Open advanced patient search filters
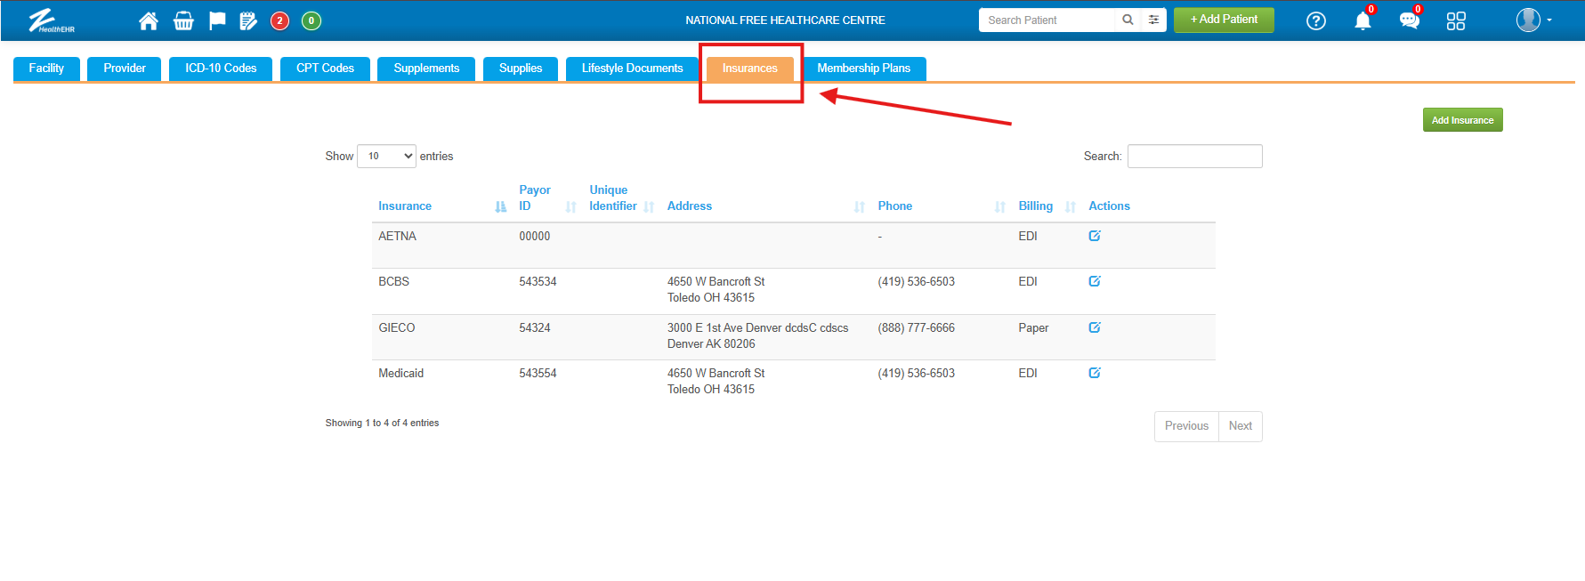1585x581 pixels. tap(1153, 20)
